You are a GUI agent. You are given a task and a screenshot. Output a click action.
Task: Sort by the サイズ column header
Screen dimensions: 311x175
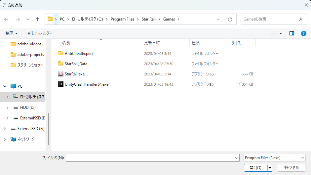[x=236, y=43]
